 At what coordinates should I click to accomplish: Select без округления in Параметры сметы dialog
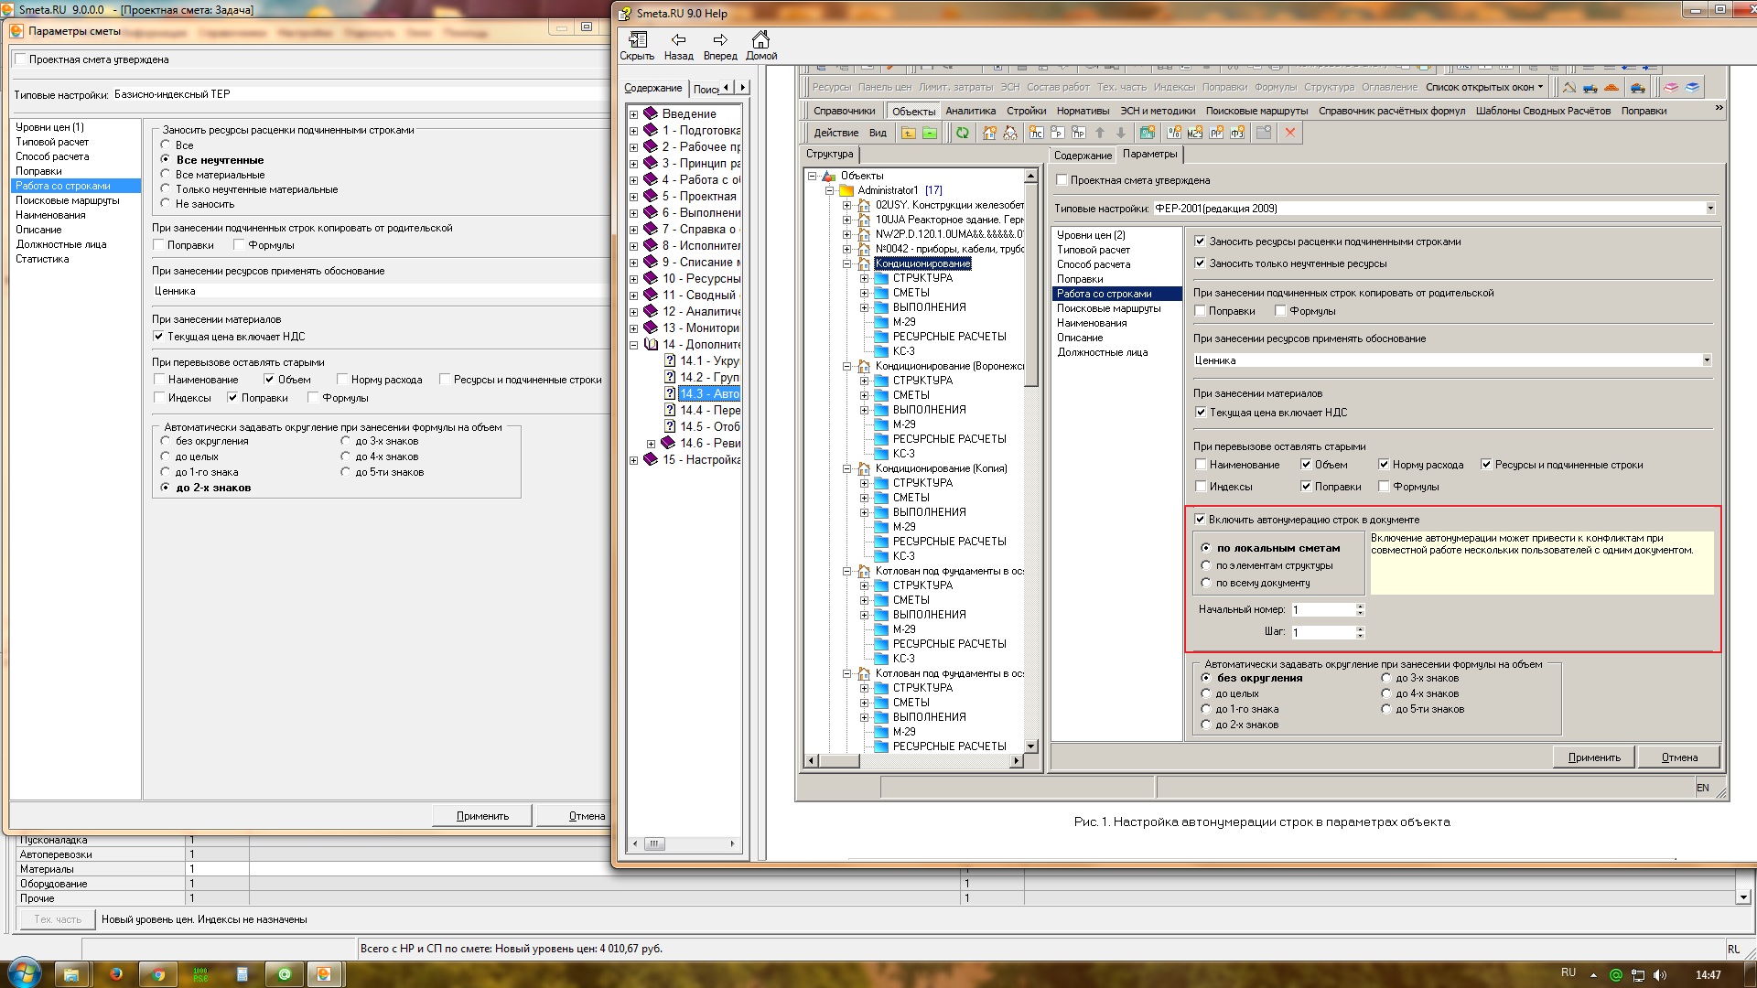(166, 441)
